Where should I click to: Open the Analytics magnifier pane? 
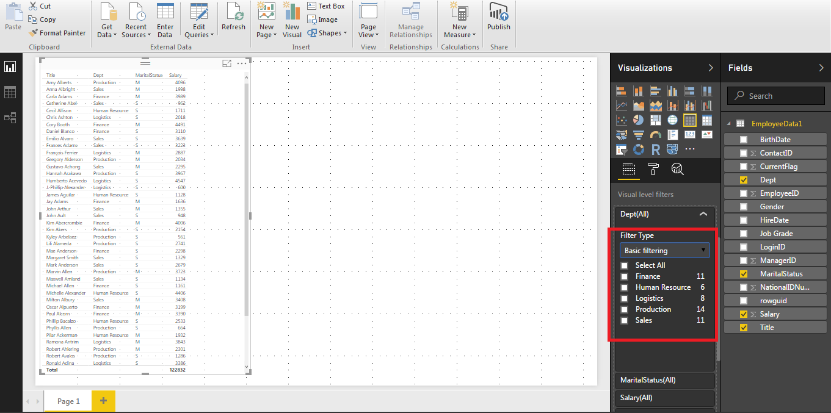pyautogui.click(x=677, y=170)
